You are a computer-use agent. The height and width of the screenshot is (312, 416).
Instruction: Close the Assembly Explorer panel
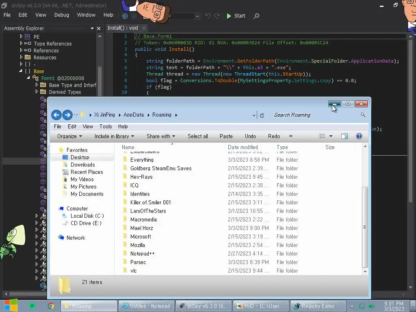point(99,28)
